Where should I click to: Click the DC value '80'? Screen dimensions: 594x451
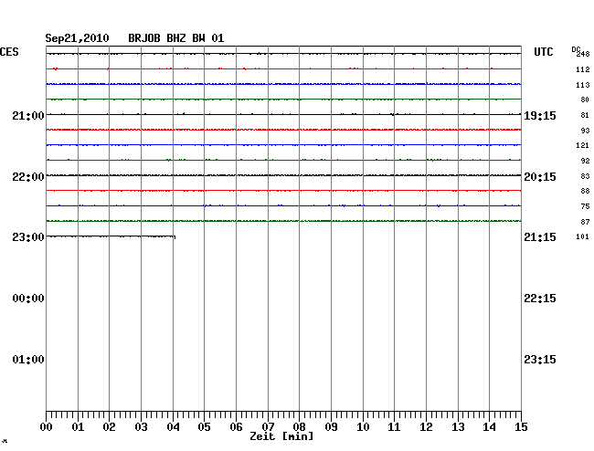click(x=585, y=100)
